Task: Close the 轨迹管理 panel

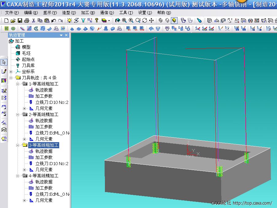Action: [x=66, y=35]
